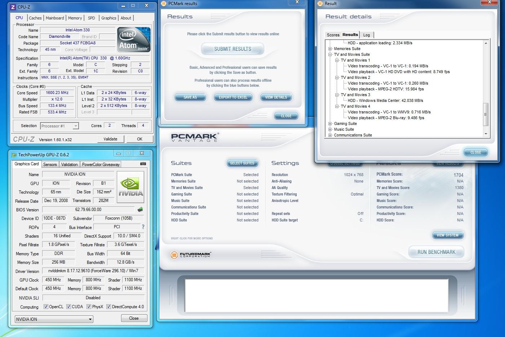The image size is (505, 337).
Task: Toggle the PhysX checkbox
Action: pyautogui.click(x=89, y=307)
